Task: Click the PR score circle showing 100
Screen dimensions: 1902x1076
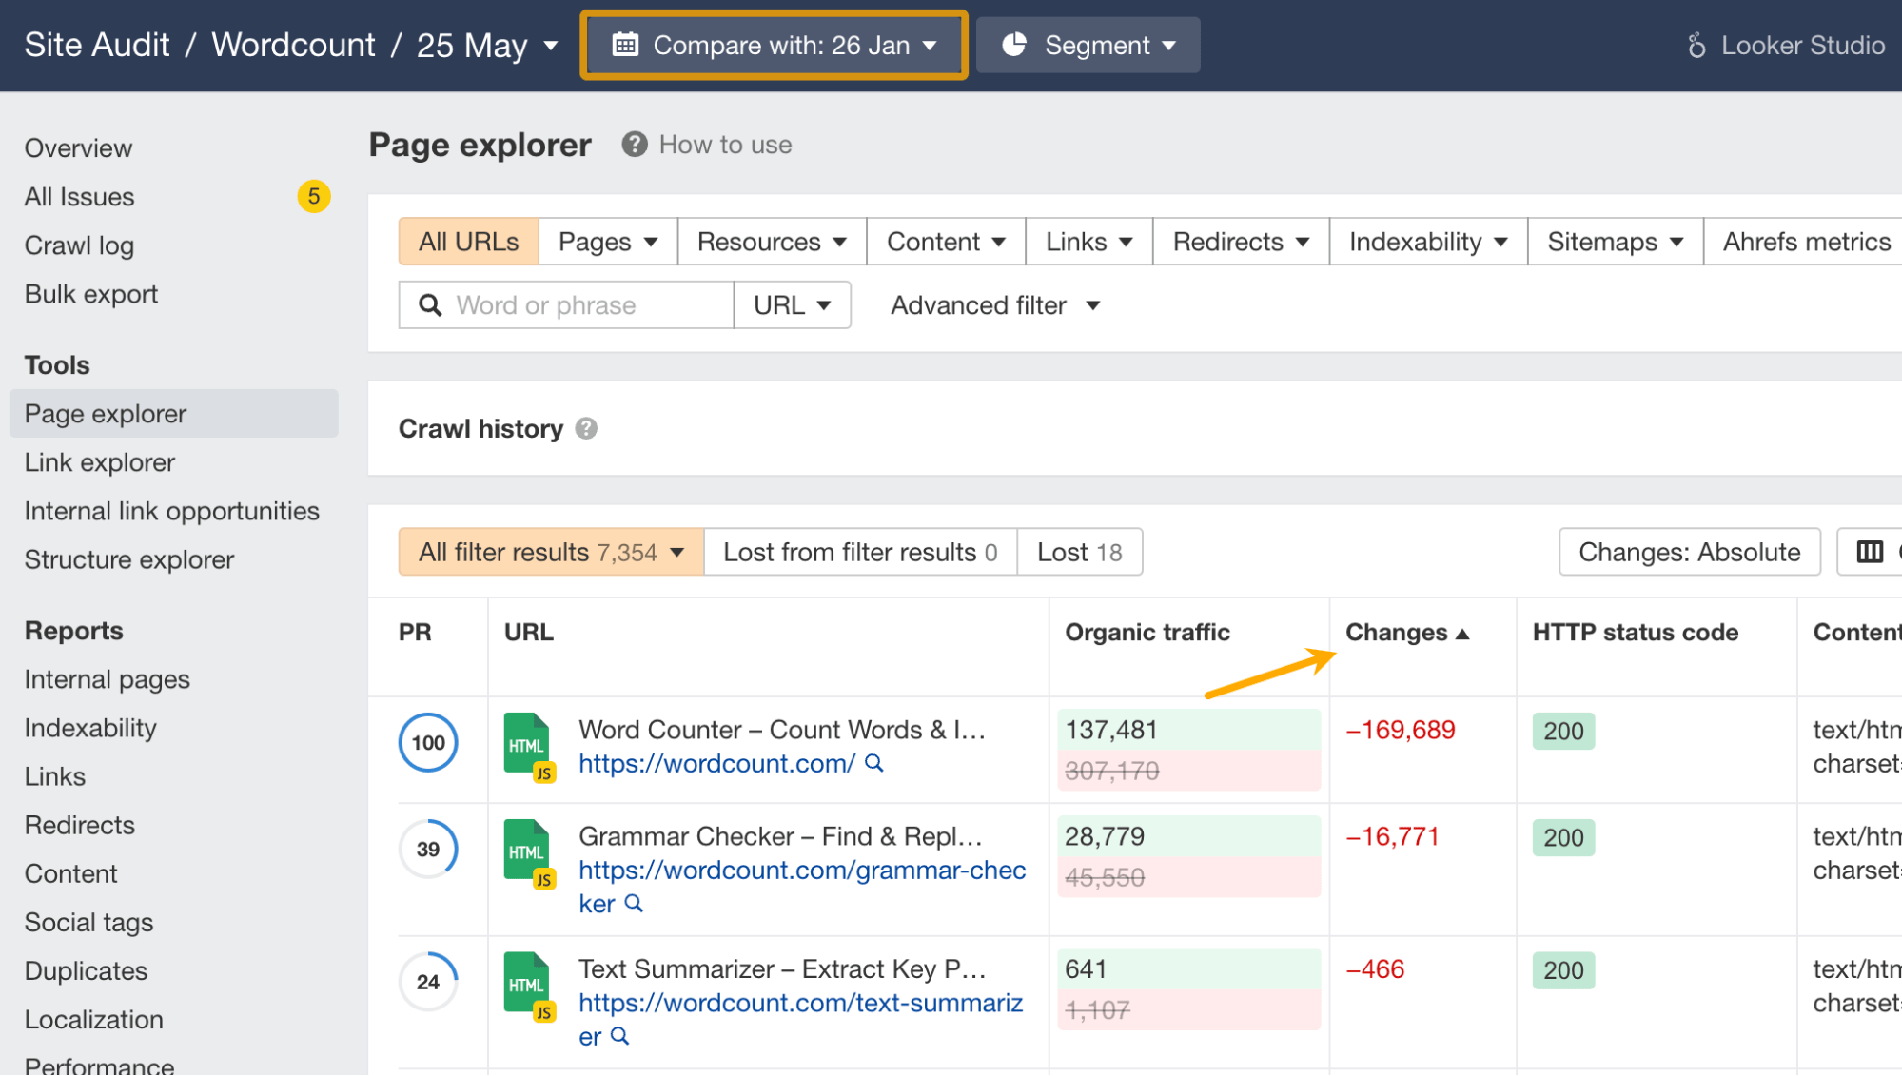Action: [x=427, y=743]
